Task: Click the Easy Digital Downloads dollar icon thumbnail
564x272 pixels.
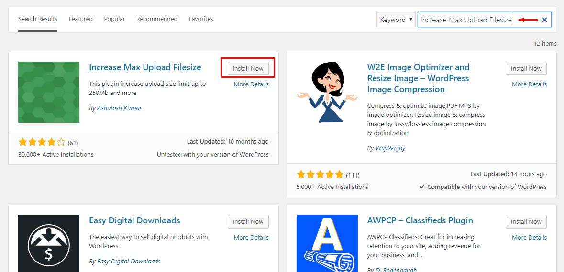Action: [x=49, y=243]
